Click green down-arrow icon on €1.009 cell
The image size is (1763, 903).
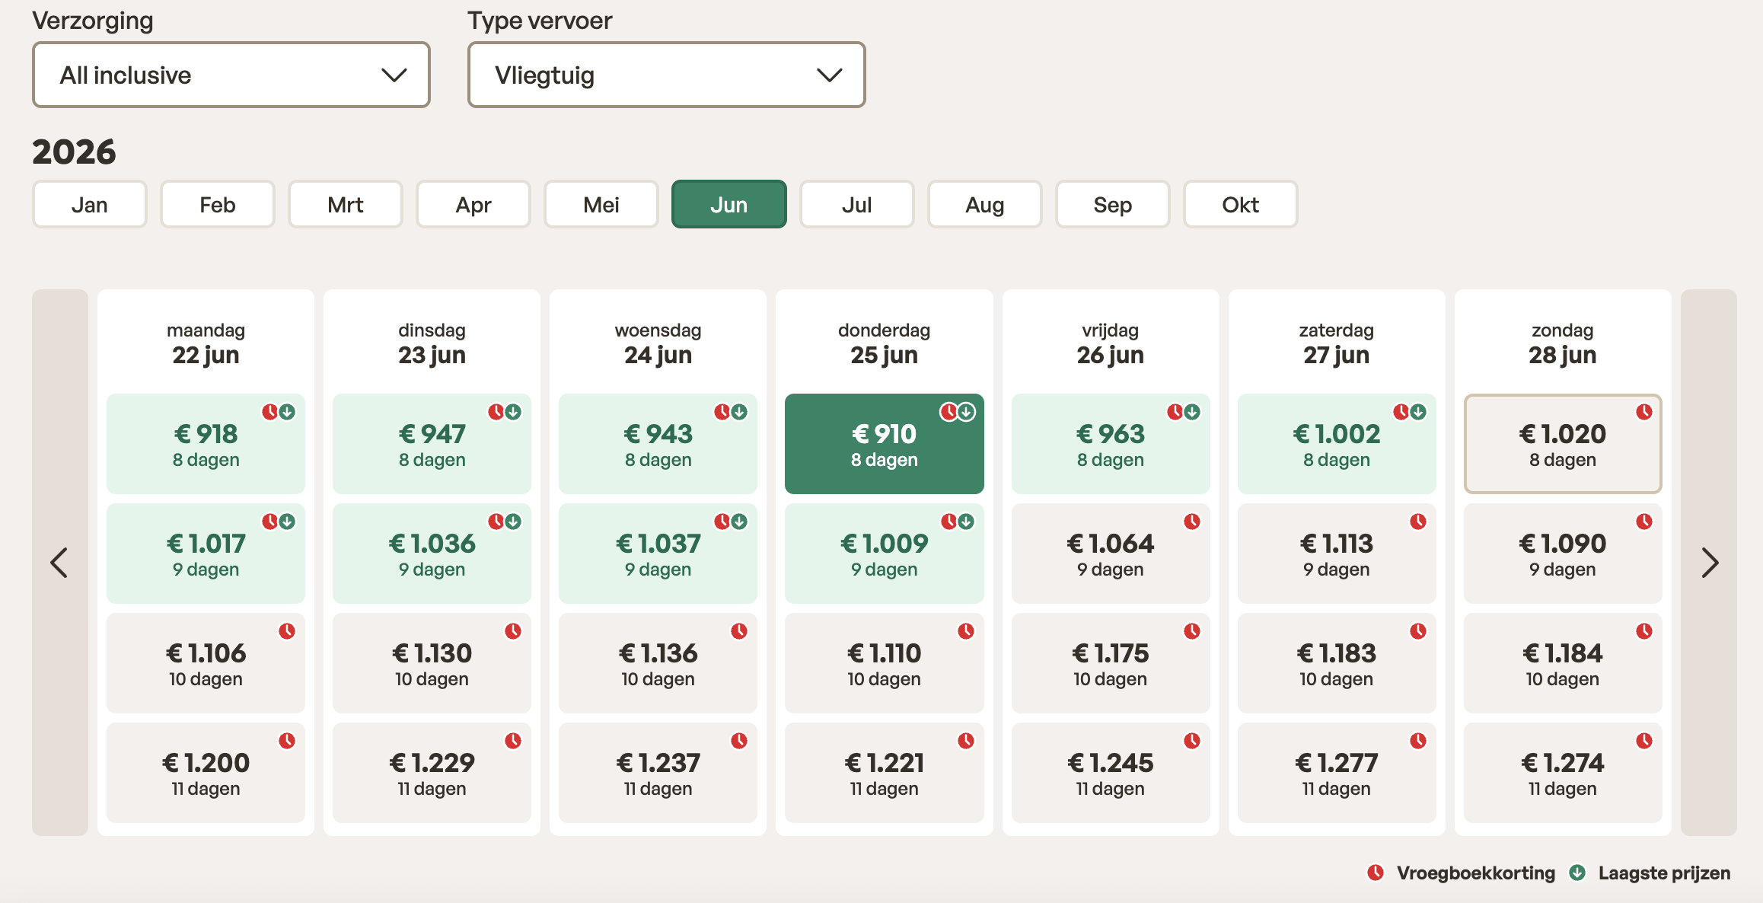tap(966, 522)
